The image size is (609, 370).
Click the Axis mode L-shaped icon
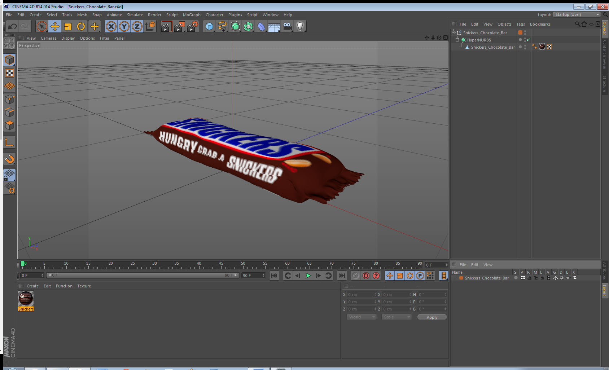pos(10,142)
